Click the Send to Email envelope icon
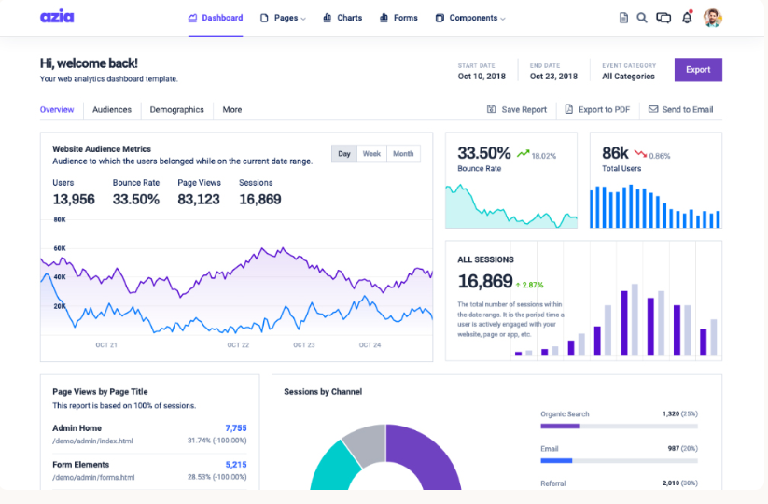Image resolution: width=768 pixels, height=504 pixels. pos(653,109)
